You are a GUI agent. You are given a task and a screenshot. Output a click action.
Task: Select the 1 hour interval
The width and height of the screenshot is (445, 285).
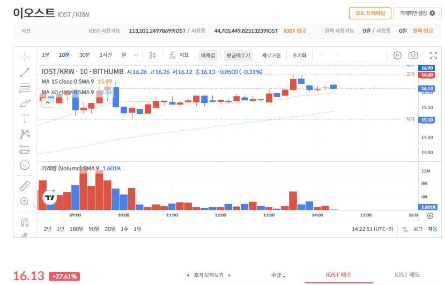click(106, 55)
